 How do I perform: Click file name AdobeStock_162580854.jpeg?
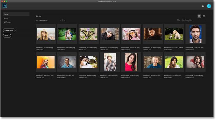88,48
